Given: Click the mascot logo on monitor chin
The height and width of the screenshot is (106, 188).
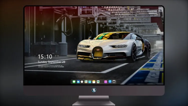Looking at the screenshot, I should pos(94,90).
